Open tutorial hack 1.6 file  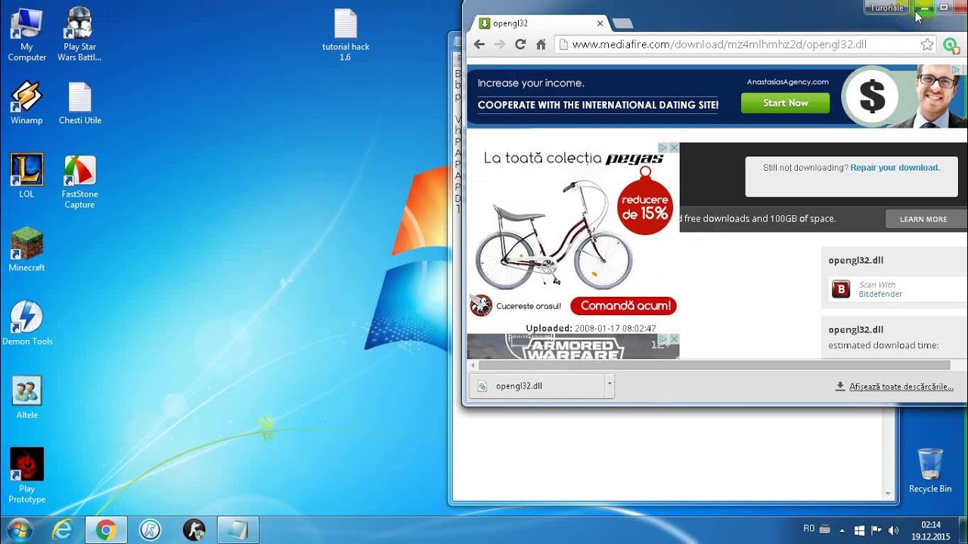click(346, 35)
